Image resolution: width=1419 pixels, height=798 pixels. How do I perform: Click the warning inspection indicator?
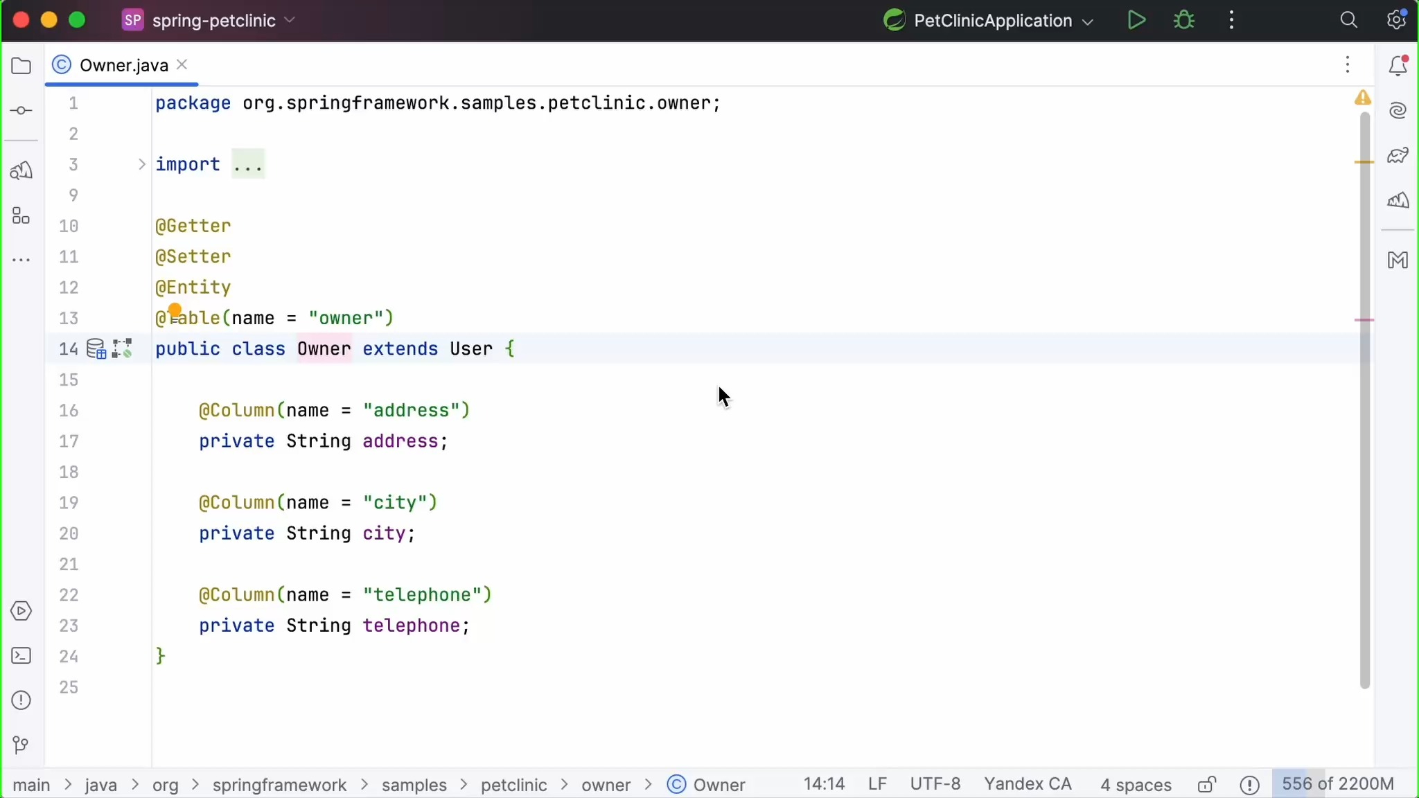point(1363,98)
